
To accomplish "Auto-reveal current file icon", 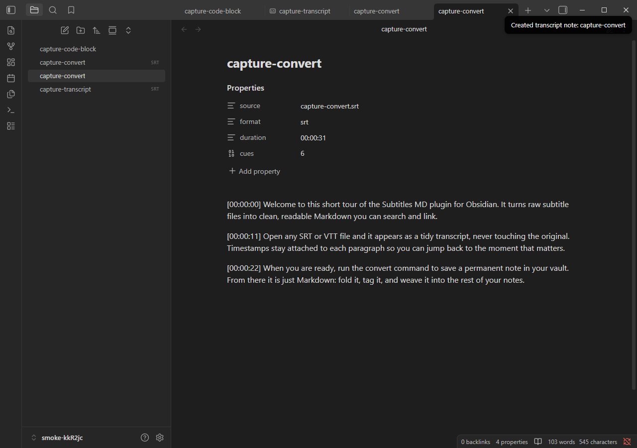I will point(112,30).
